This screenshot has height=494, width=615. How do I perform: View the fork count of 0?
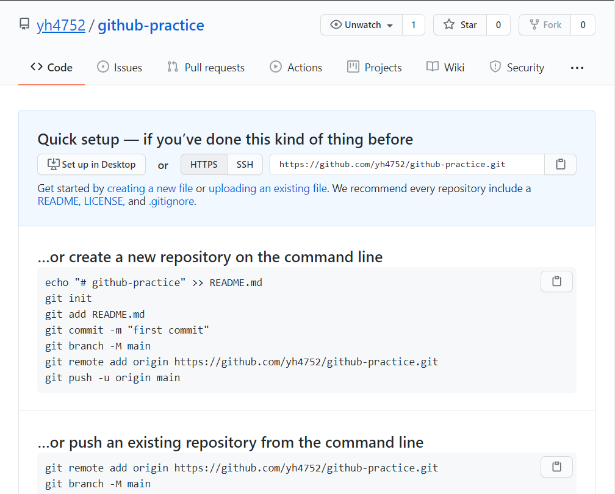(x=583, y=24)
